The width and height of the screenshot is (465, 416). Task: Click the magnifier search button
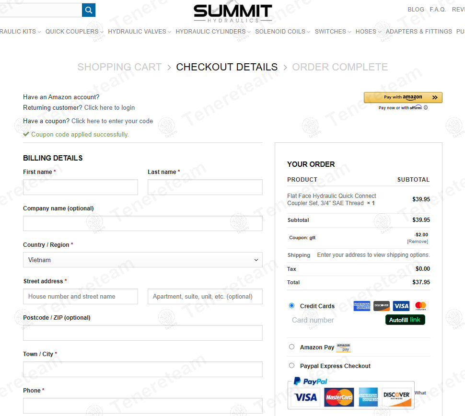click(x=89, y=10)
